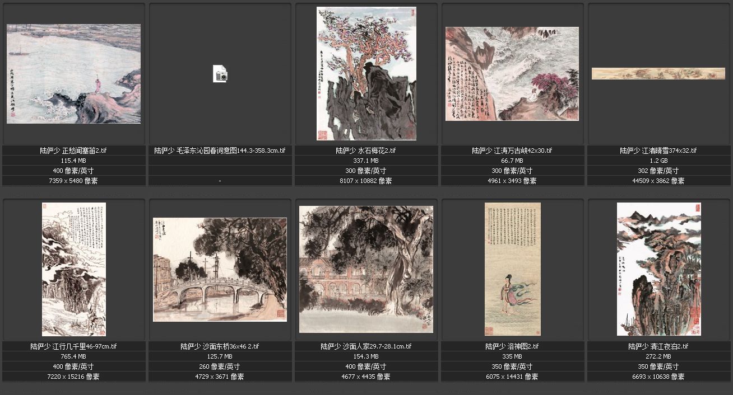The height and width of the screenshot is (395, 733).
Task: Click the 8107 x 10882 像素 dimensions text
Action: coord(366,181)
